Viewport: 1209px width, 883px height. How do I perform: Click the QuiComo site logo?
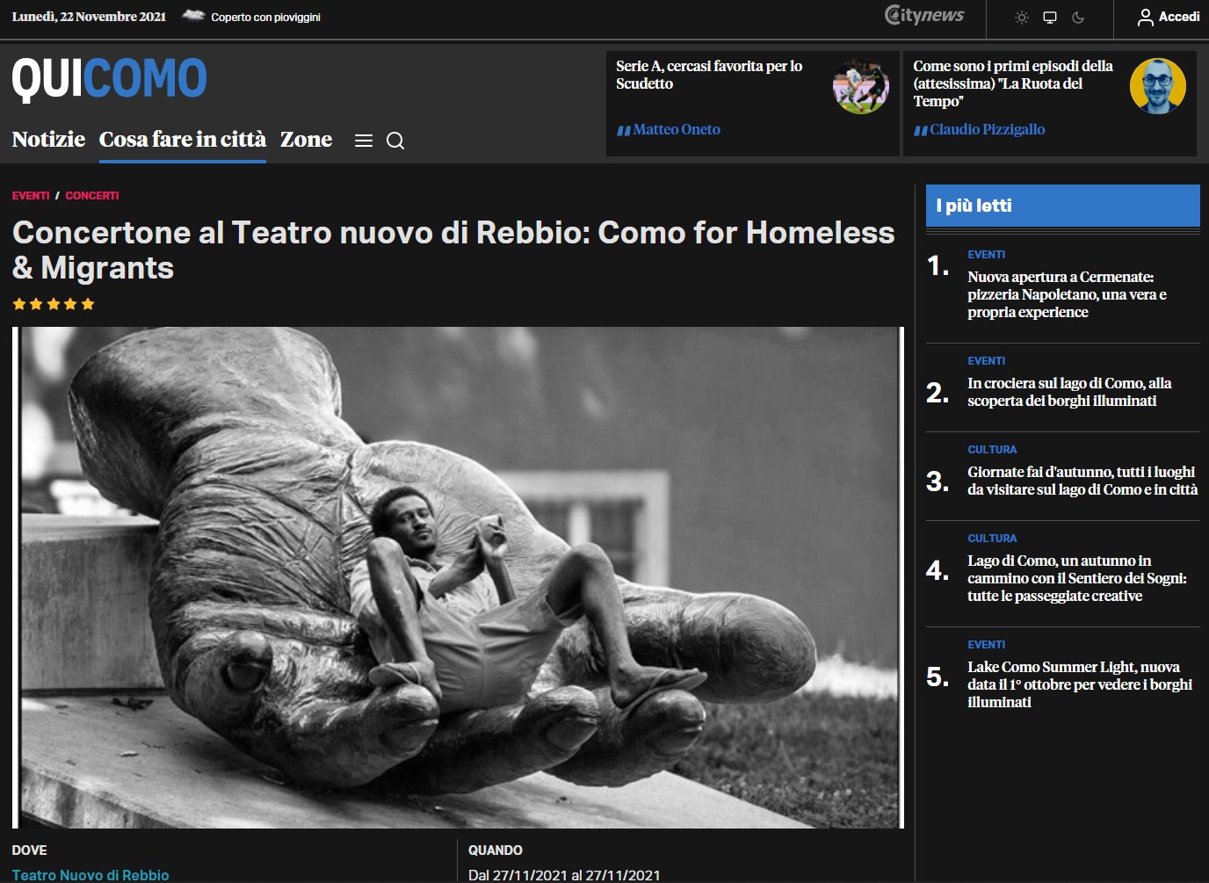(110, 79)
